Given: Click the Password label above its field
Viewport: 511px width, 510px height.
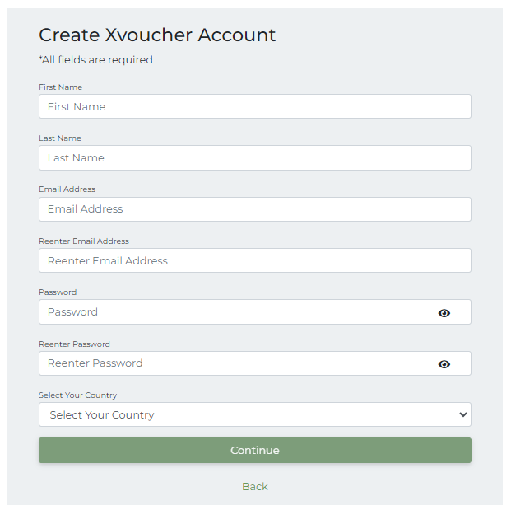Looking at the screenshot, I should click(58, 292).
